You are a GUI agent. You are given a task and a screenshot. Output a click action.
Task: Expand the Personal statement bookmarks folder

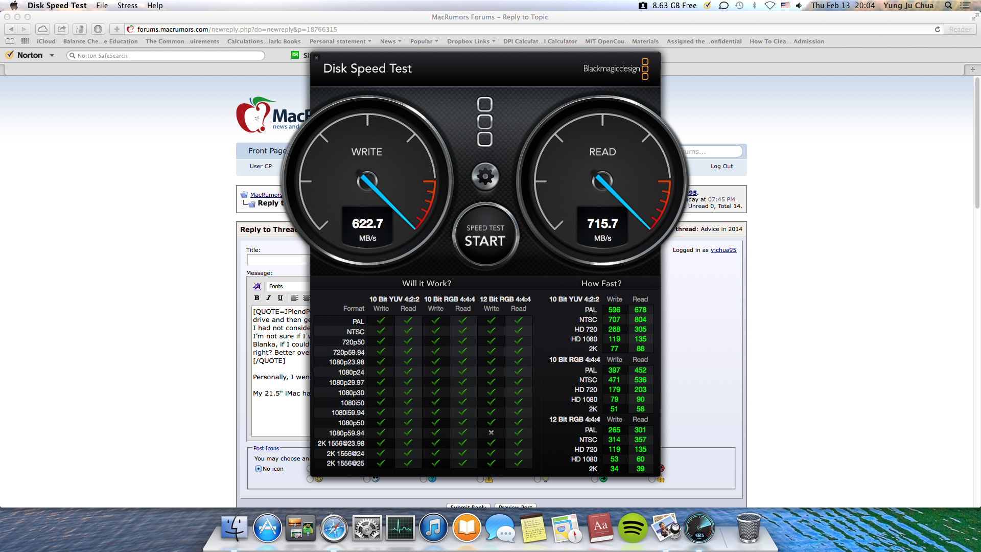pos(341,41)
